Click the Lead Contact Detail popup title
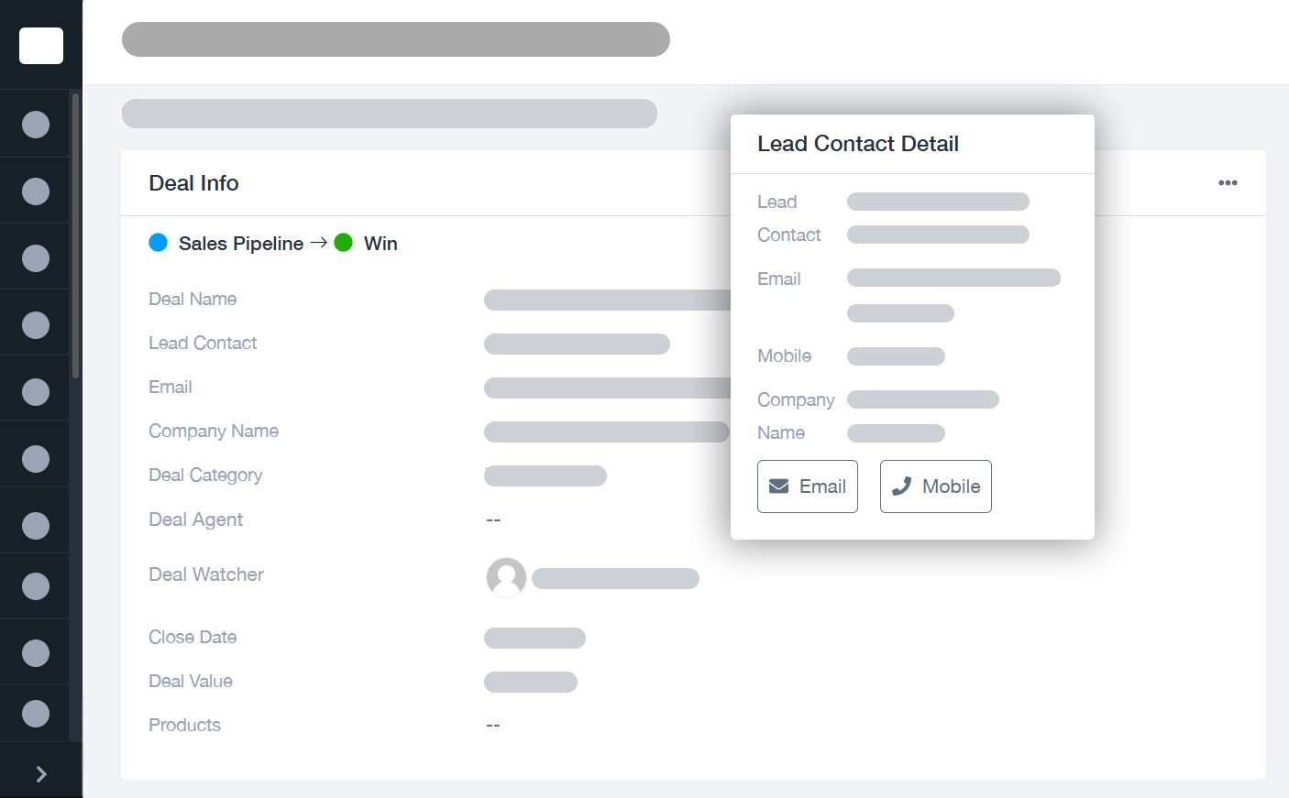Screen dimensions: 1289x798 858,144
